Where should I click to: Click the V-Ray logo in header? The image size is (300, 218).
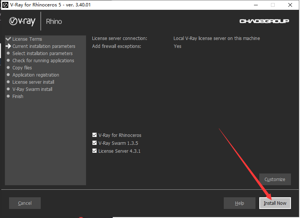tap(22, 21)
